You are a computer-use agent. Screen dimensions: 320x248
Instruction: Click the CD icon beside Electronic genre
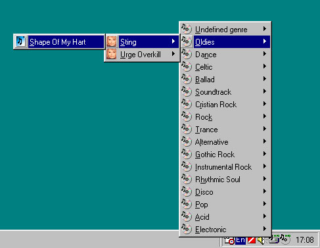[x=187, y=229]
